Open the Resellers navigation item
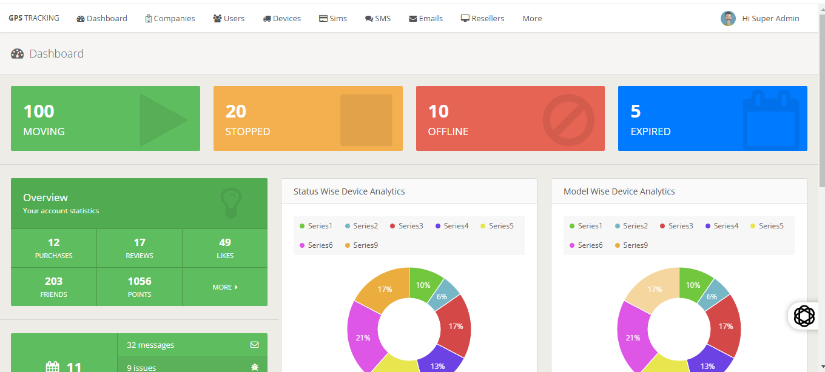 (x=483, y=18)
